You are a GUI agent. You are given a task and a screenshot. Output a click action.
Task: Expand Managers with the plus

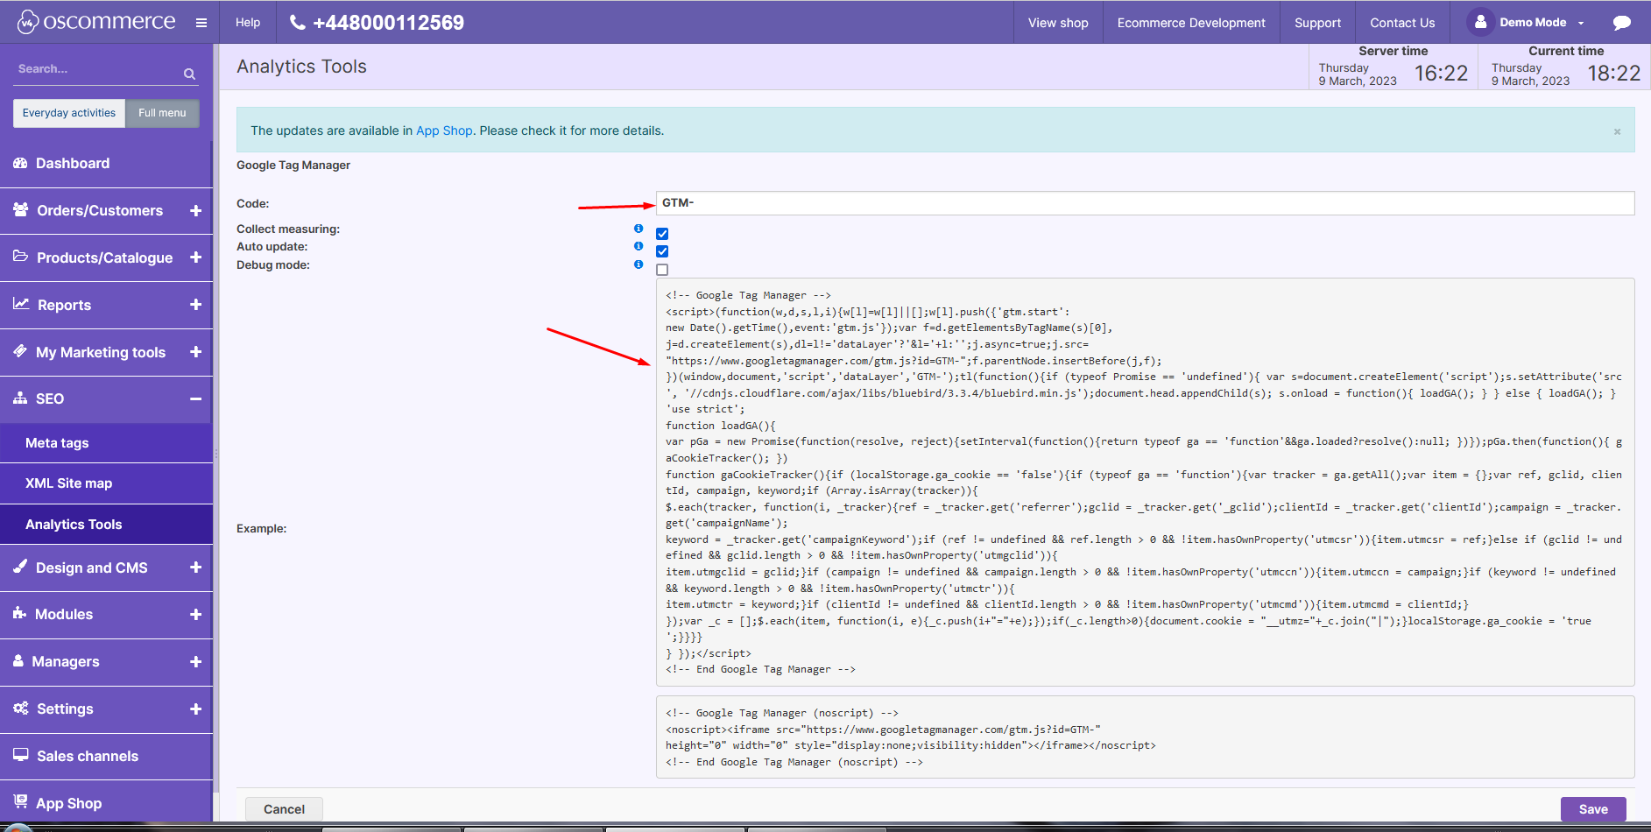click(x=195, y=662)
